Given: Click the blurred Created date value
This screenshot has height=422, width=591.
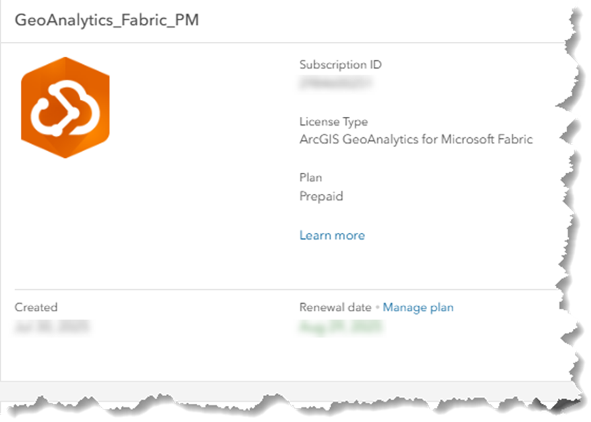Looking at the screenshot, I should coord(53,326).
